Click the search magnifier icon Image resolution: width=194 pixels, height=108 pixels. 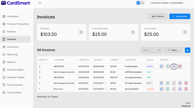click(159, 50)
